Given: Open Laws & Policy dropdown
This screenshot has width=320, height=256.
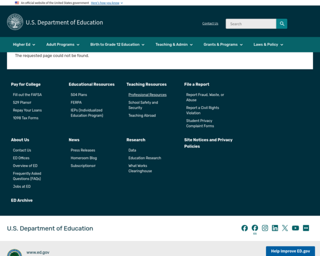Looking at the screenshot, I should [268, 44].
